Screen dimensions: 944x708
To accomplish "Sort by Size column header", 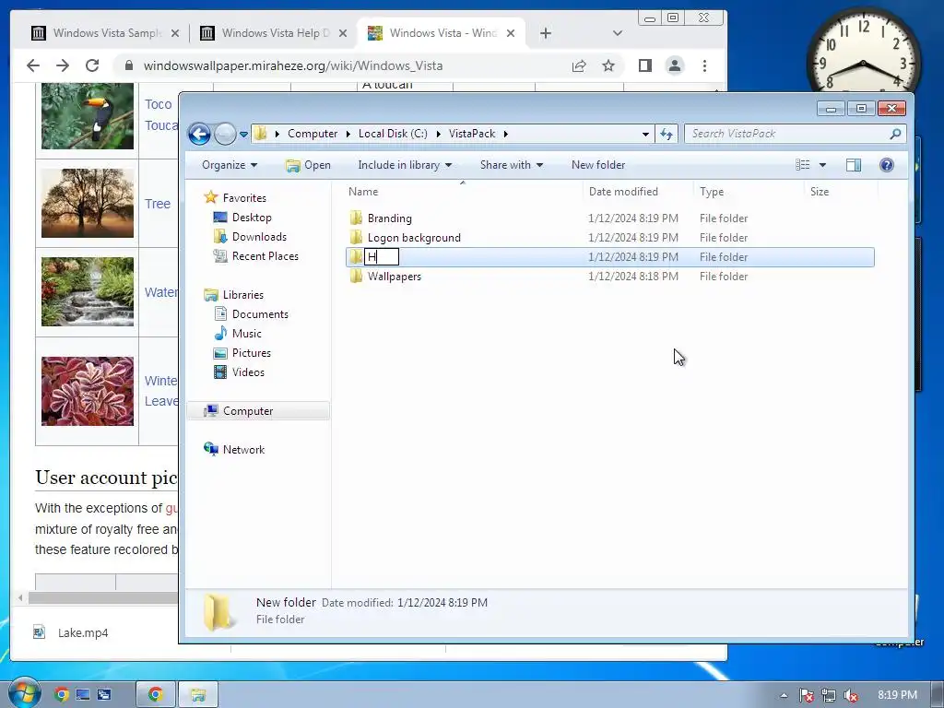I will [820, 192].
